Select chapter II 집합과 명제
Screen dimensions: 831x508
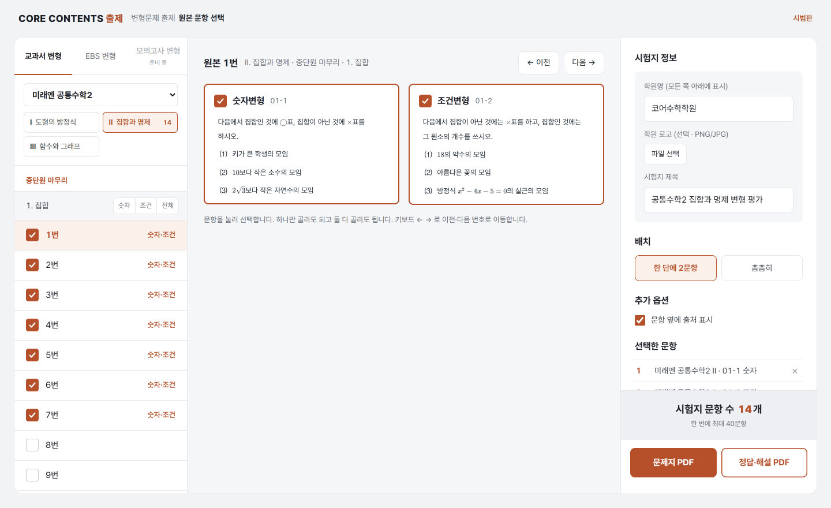[140, 122]
